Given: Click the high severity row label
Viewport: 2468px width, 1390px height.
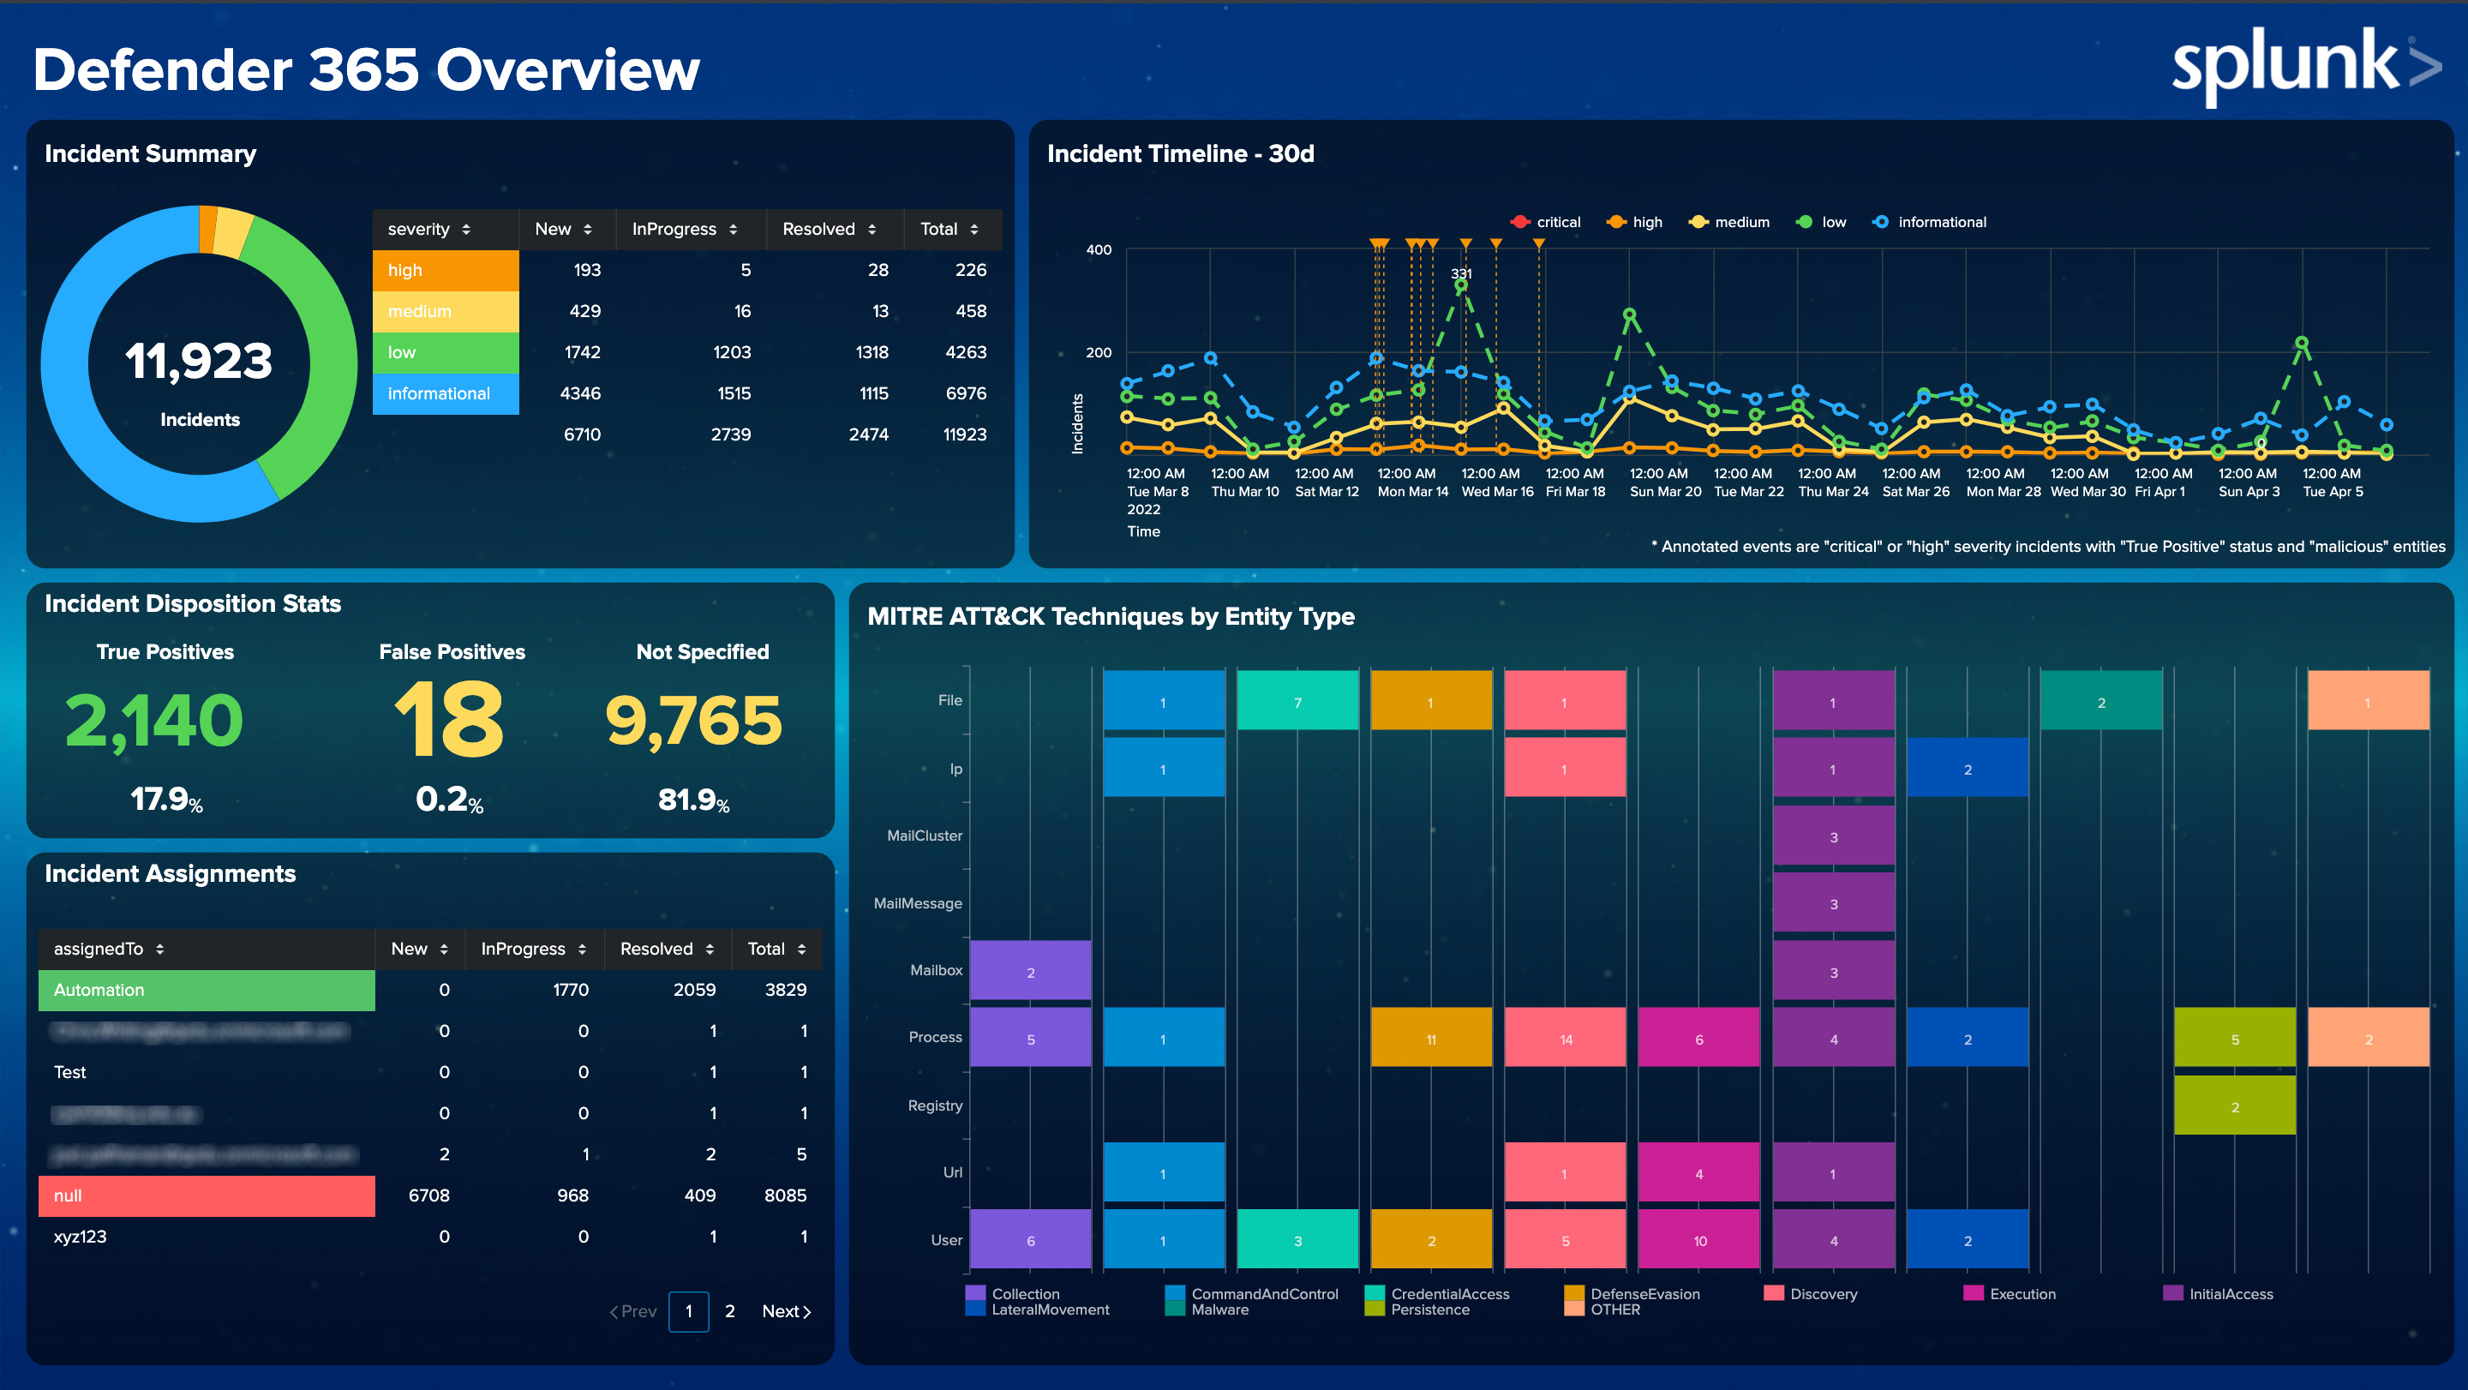Looking at the screenshot, I should tap(446, 270).
